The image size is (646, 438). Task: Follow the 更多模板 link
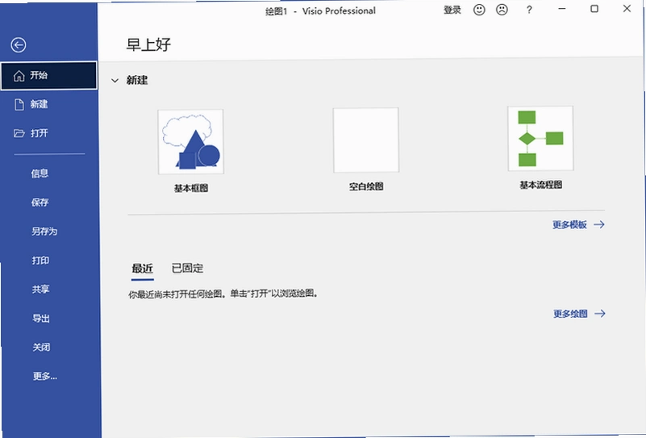[578, 224]
